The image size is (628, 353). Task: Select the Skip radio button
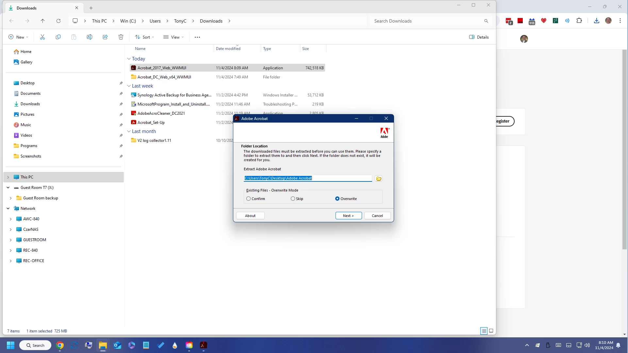coord(293,199)
